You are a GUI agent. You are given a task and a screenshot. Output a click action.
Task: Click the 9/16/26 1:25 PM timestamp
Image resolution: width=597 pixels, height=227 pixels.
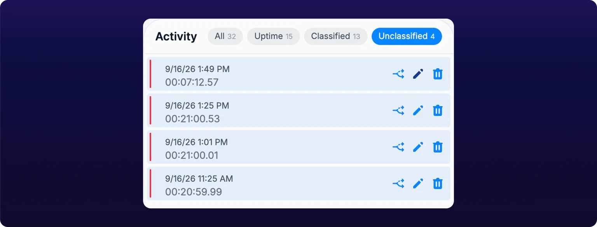coord(197,106)
